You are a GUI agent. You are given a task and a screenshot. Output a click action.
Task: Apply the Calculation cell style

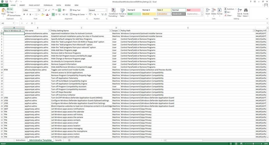pyautogui.click(x=164, y=14)
